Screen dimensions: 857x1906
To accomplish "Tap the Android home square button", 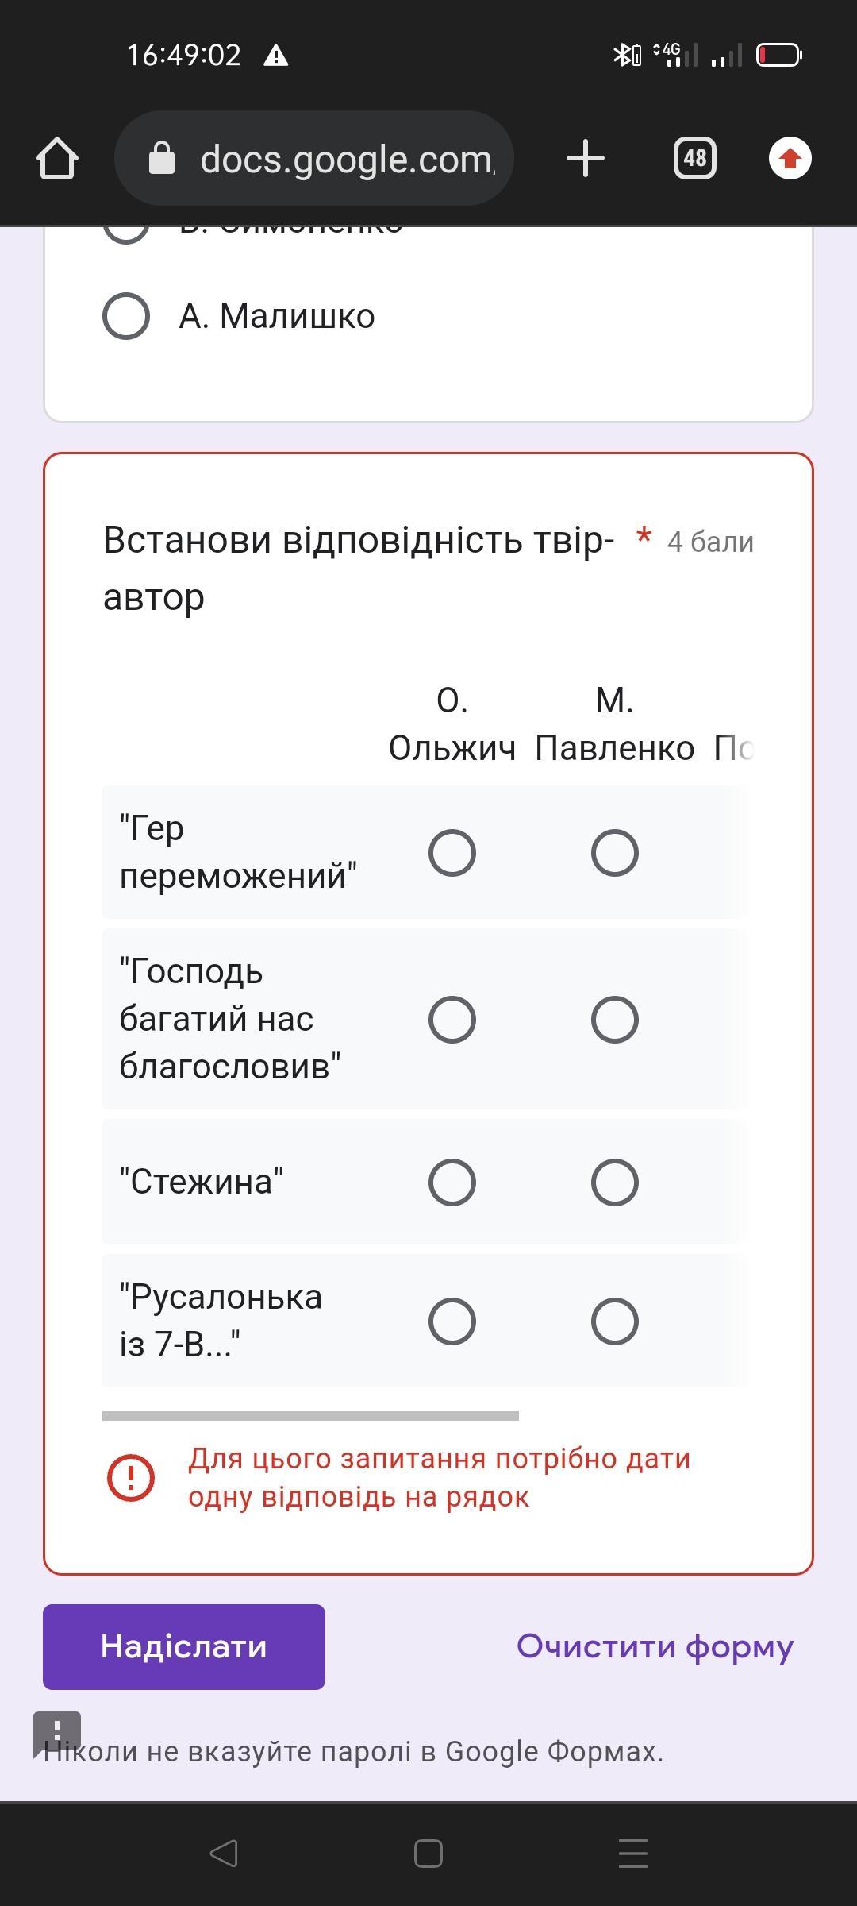I will point(428,1854).
